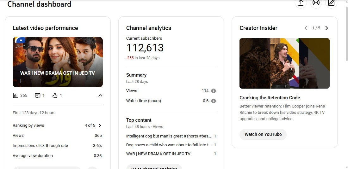
Task: Click the Channel analytics heading
Action: coord(148,28)
